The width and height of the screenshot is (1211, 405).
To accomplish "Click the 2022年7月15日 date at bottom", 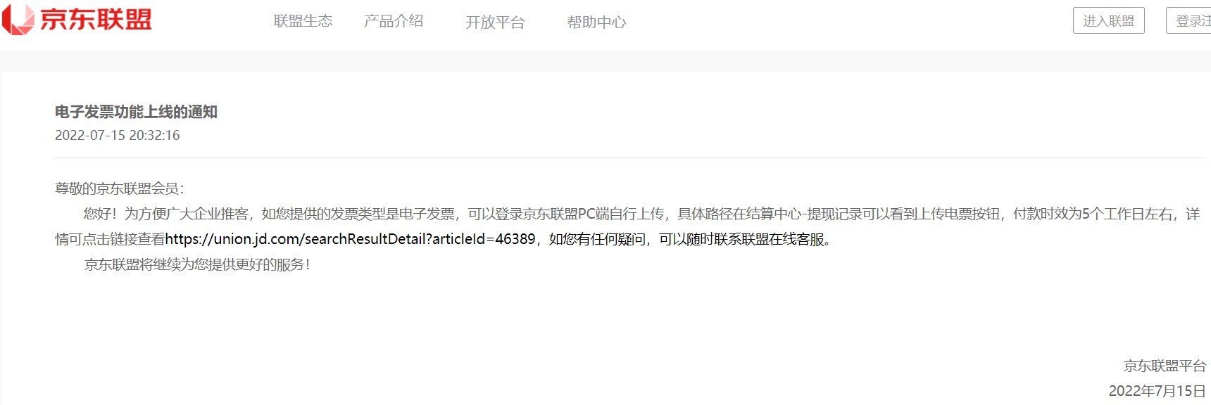I will click(1157, 391).
